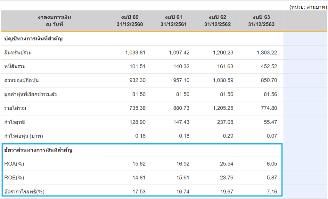Select the กำไรสุทธิ row label
328x199 pixels.
[x=15, y=122]
